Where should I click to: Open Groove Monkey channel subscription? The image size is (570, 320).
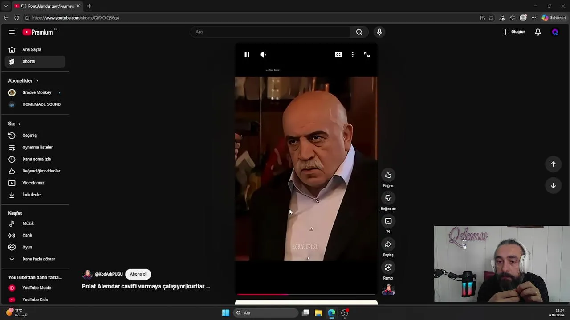click(x=35, y=92)
